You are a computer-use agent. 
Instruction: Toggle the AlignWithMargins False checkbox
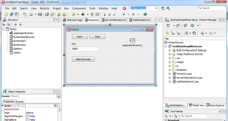27,116
